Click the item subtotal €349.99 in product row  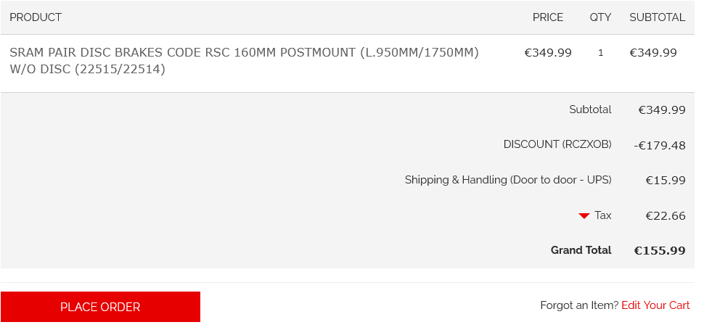tap(653, 53)
